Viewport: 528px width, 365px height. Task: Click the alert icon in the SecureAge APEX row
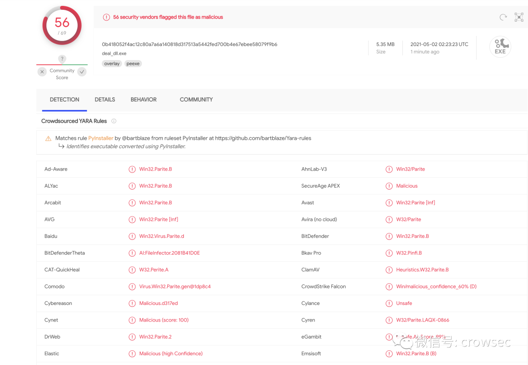click(389, 186)
